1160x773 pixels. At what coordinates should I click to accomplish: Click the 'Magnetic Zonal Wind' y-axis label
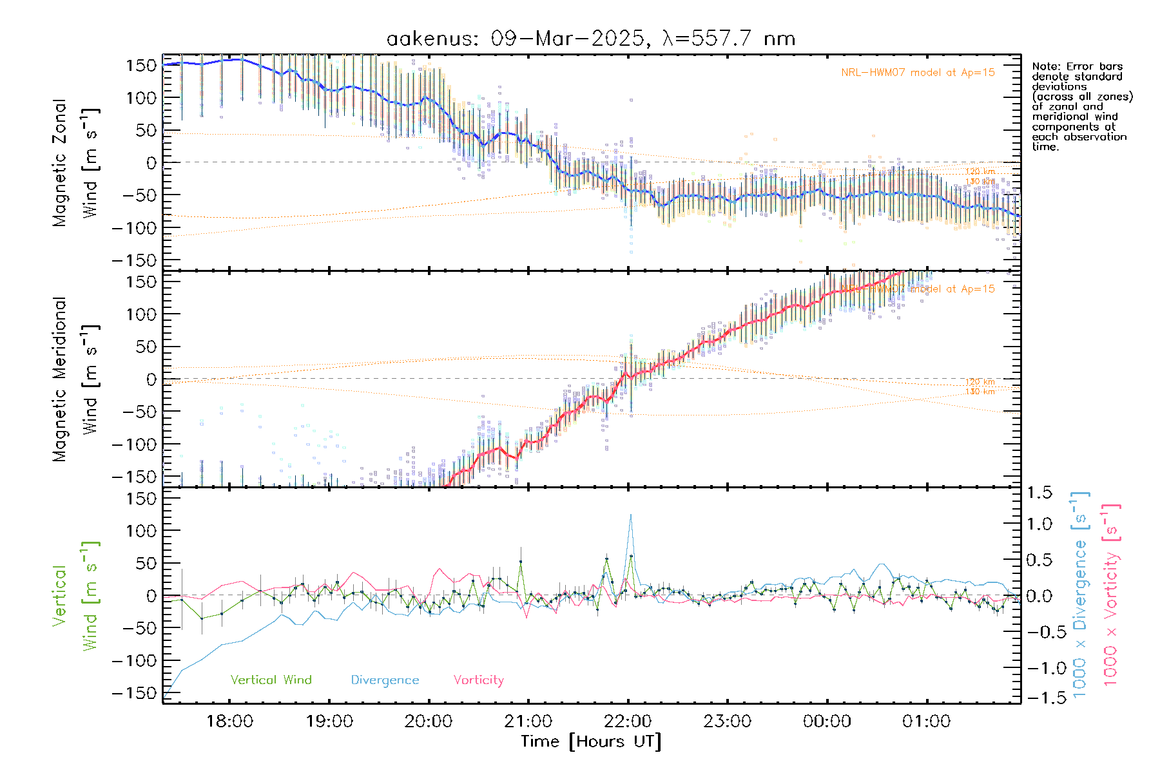pos(75,162)
